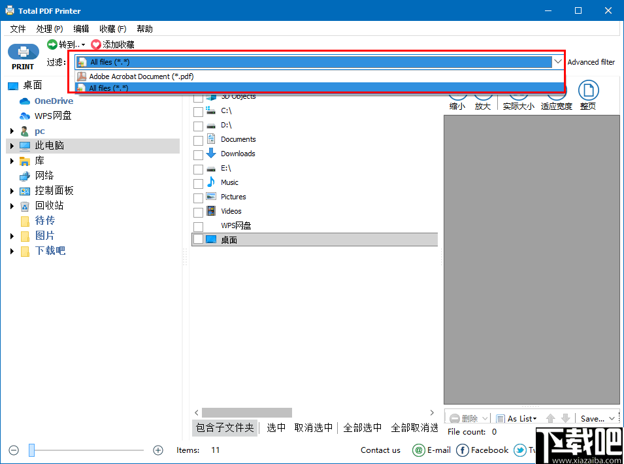Expand the 此电脑 tree item
The image size is (624, 464).
pos(11,145)
